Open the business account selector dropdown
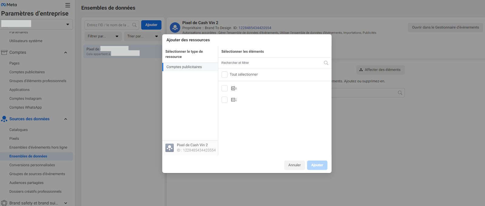Screen dimensions: 485x206 [x=37, y=24]
